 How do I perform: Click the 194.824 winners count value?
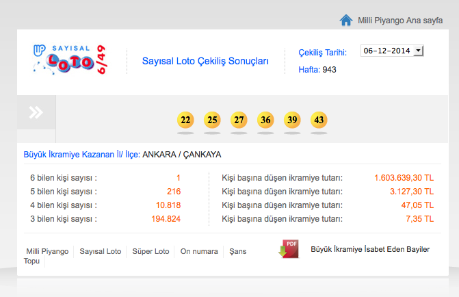(x=166, y=219)
